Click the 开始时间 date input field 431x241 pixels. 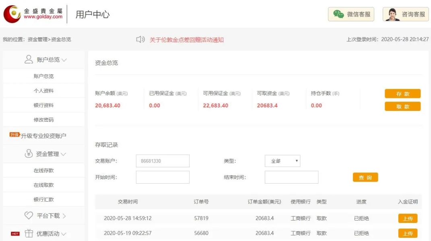(163, 177)
